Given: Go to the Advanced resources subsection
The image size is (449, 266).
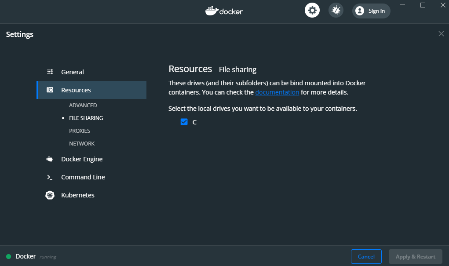Looking at the screenshot, I should tap(83, 106).
